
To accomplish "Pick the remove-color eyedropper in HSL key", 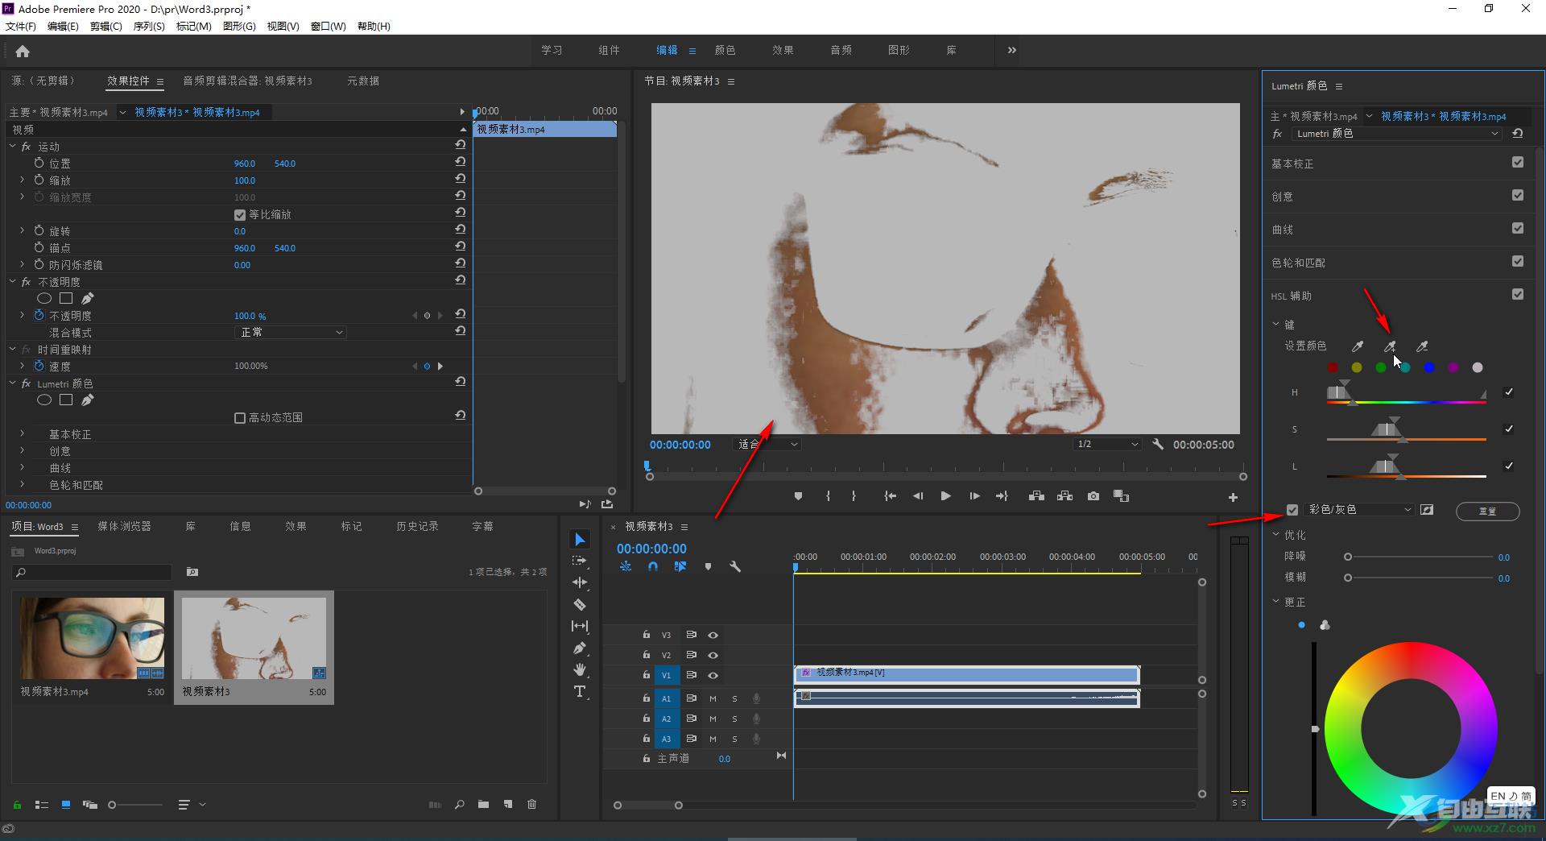I will click(1422, 346).
